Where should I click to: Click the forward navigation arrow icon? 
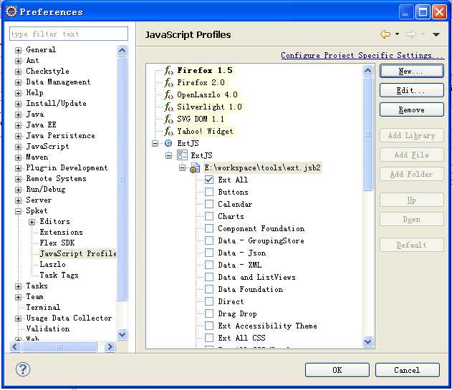tap(410, 34)
